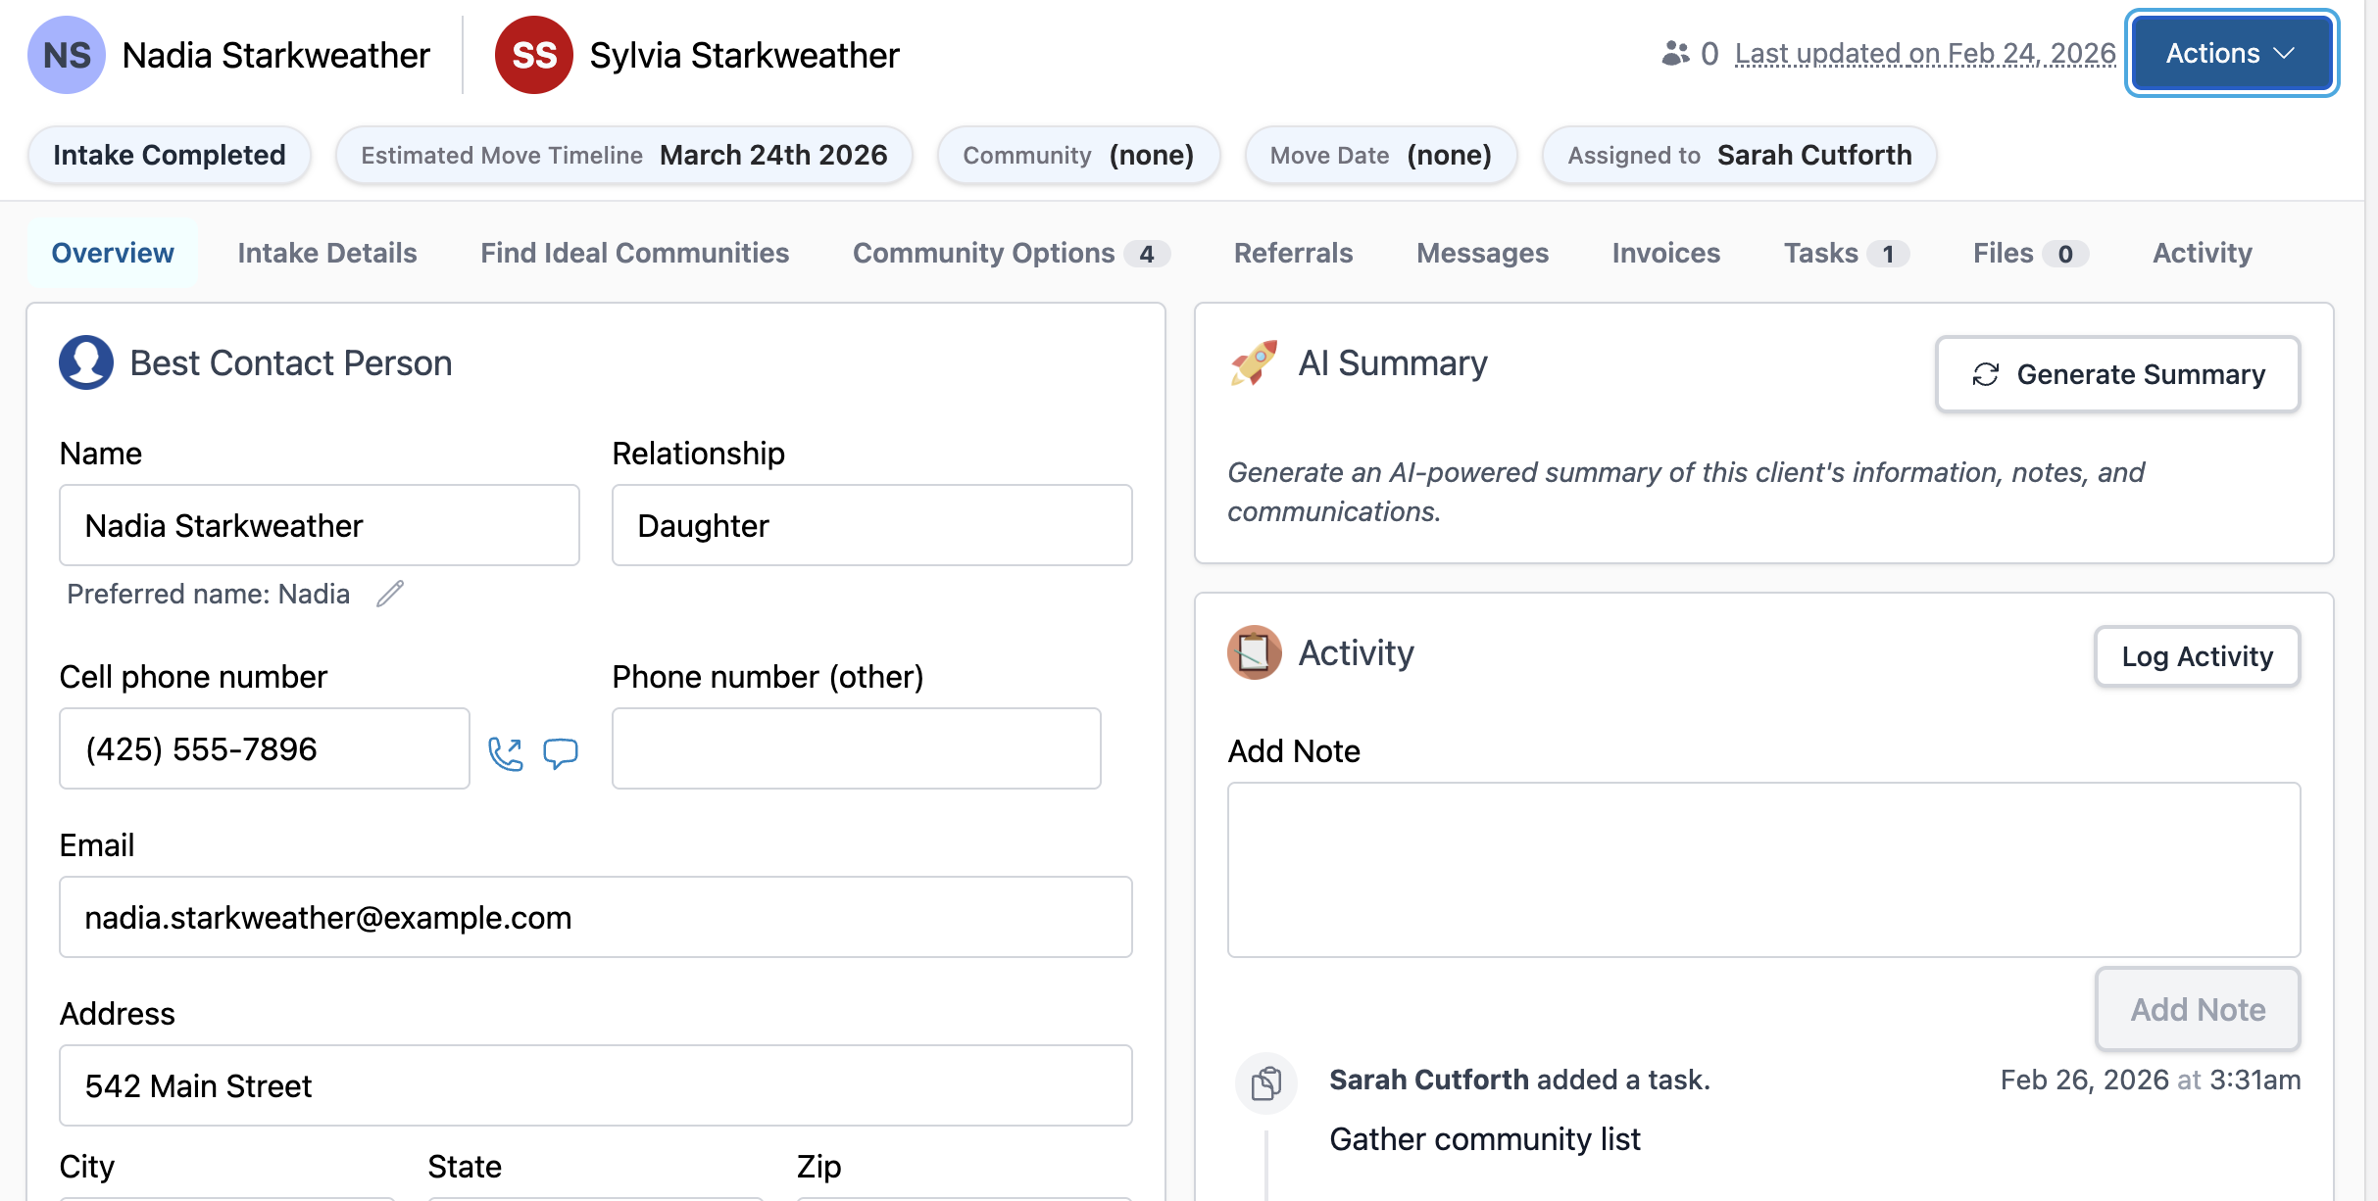Click the task clipboard icon in the activity feed

1265,1082
